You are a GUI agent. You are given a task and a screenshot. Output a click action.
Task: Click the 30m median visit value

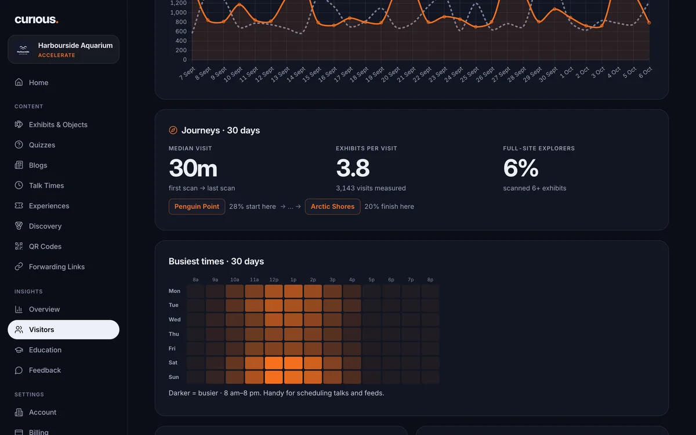193,169
